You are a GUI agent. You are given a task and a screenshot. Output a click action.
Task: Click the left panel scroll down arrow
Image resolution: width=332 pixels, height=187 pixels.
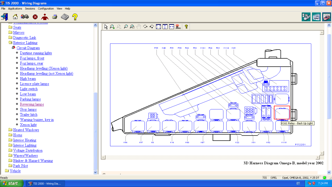pos(95,172)
